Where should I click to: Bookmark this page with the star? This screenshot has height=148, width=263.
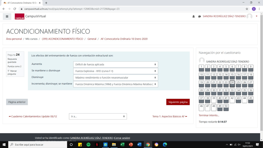[x=247, y=9]
